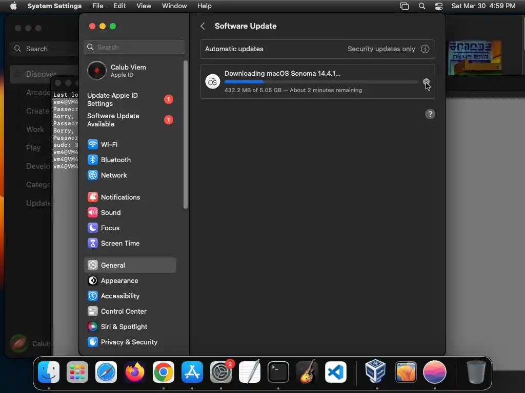
Task: Click the download progress bar
Action: pos(321,82)
